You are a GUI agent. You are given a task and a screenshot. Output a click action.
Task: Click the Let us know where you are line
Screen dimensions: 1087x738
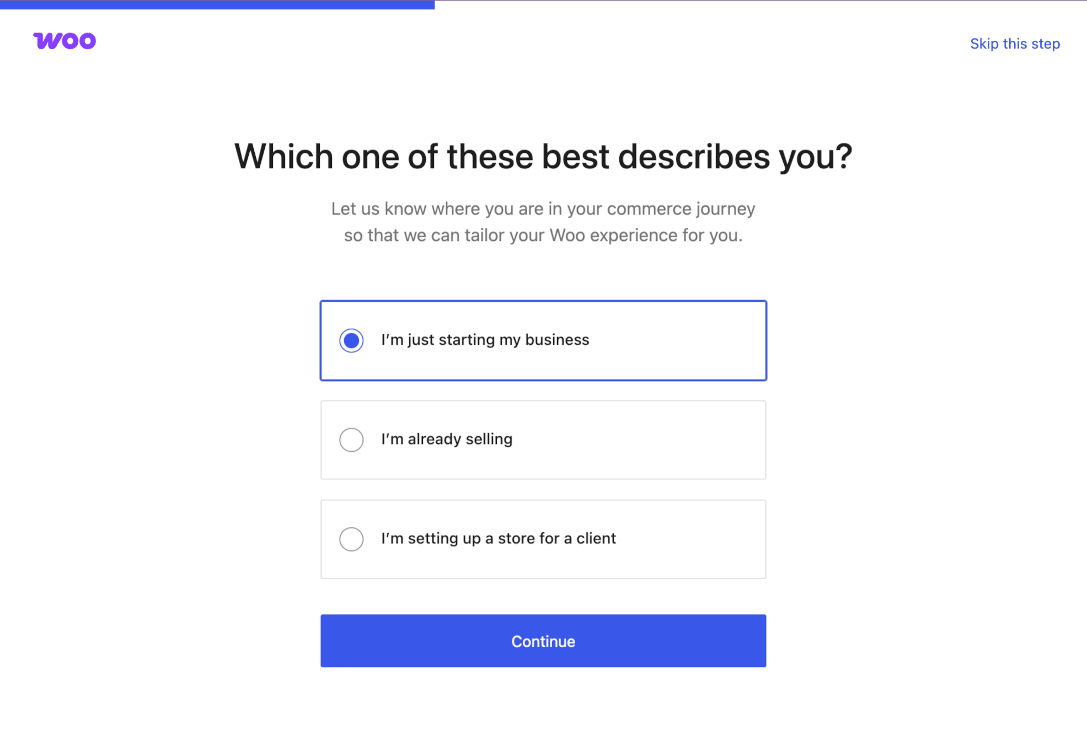(543, 209)
